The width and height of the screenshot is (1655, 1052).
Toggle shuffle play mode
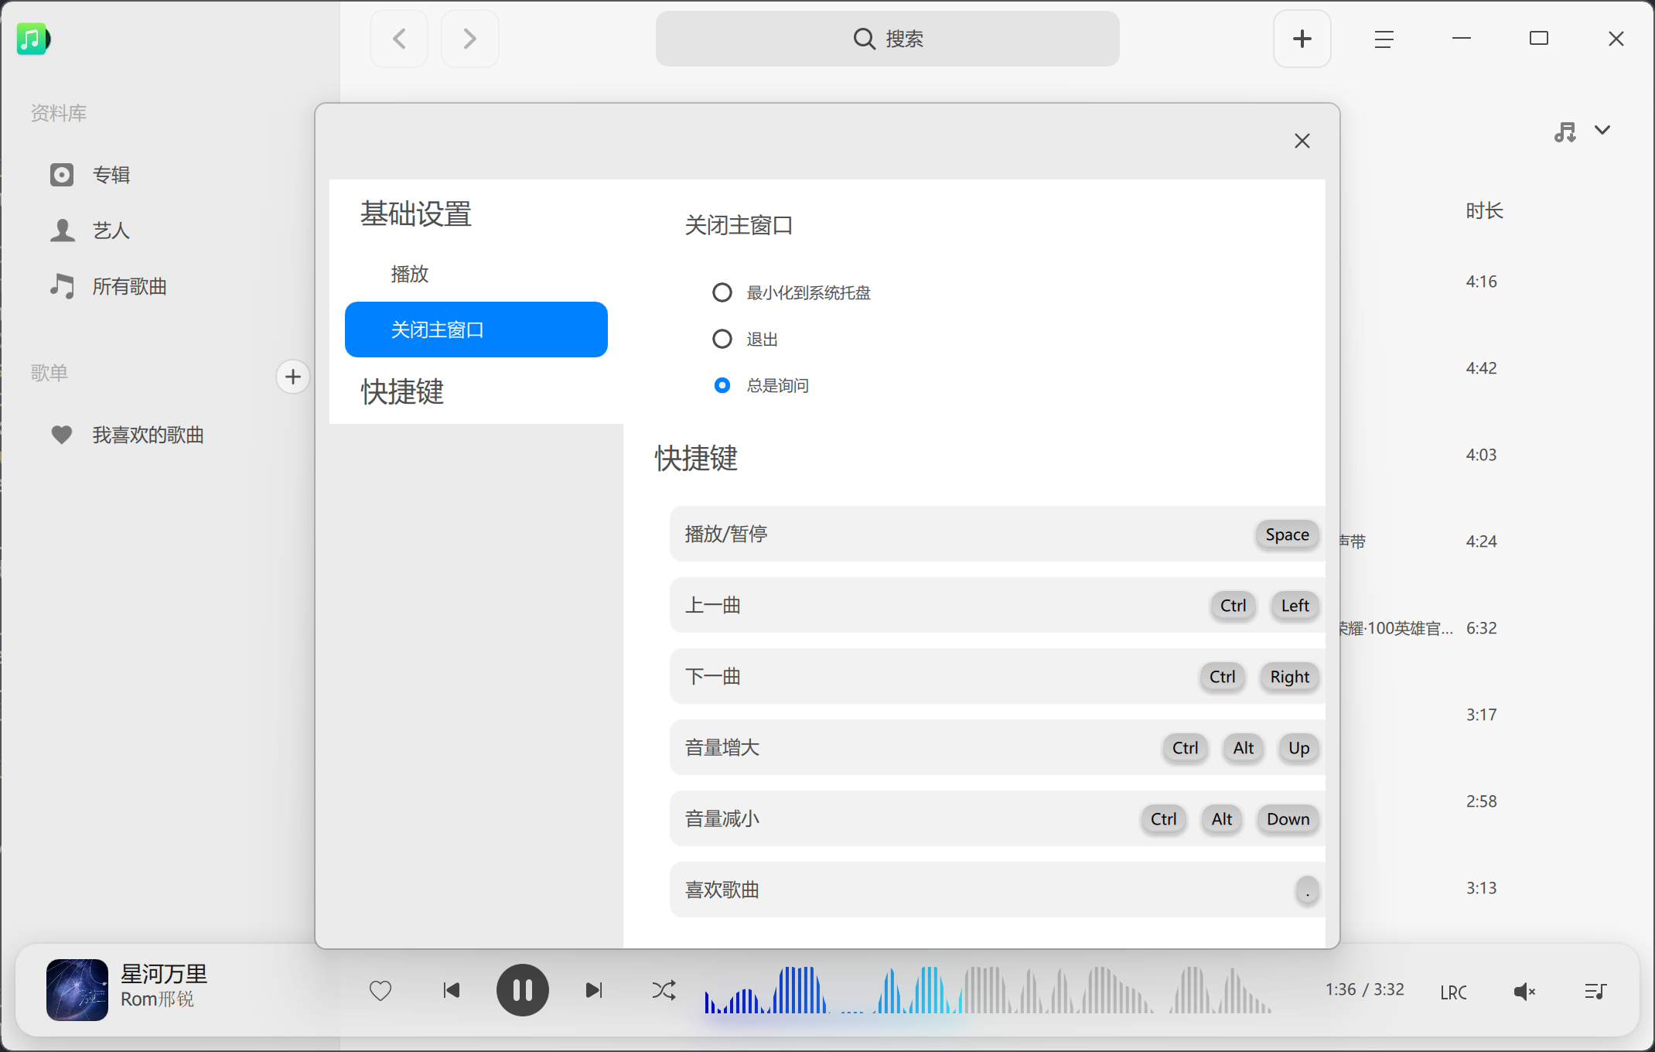(x=664, y=990)
